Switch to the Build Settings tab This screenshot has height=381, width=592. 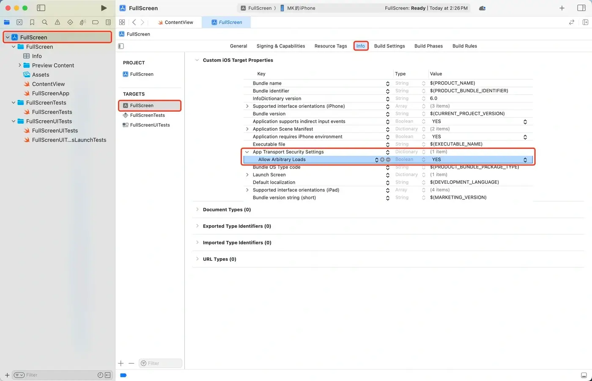[389, 46]
